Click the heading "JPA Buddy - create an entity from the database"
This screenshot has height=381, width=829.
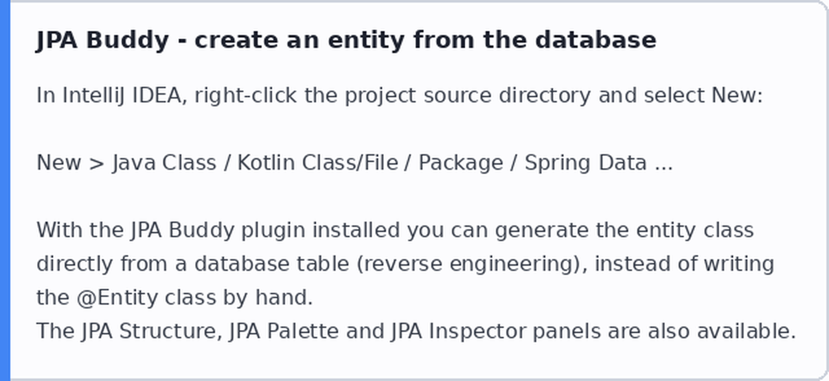click(x=346, y=40)
